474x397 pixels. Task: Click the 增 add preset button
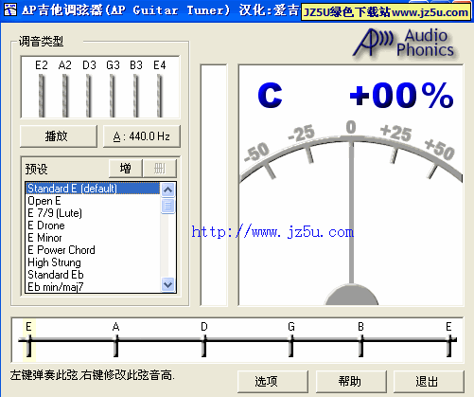[125, 169]
